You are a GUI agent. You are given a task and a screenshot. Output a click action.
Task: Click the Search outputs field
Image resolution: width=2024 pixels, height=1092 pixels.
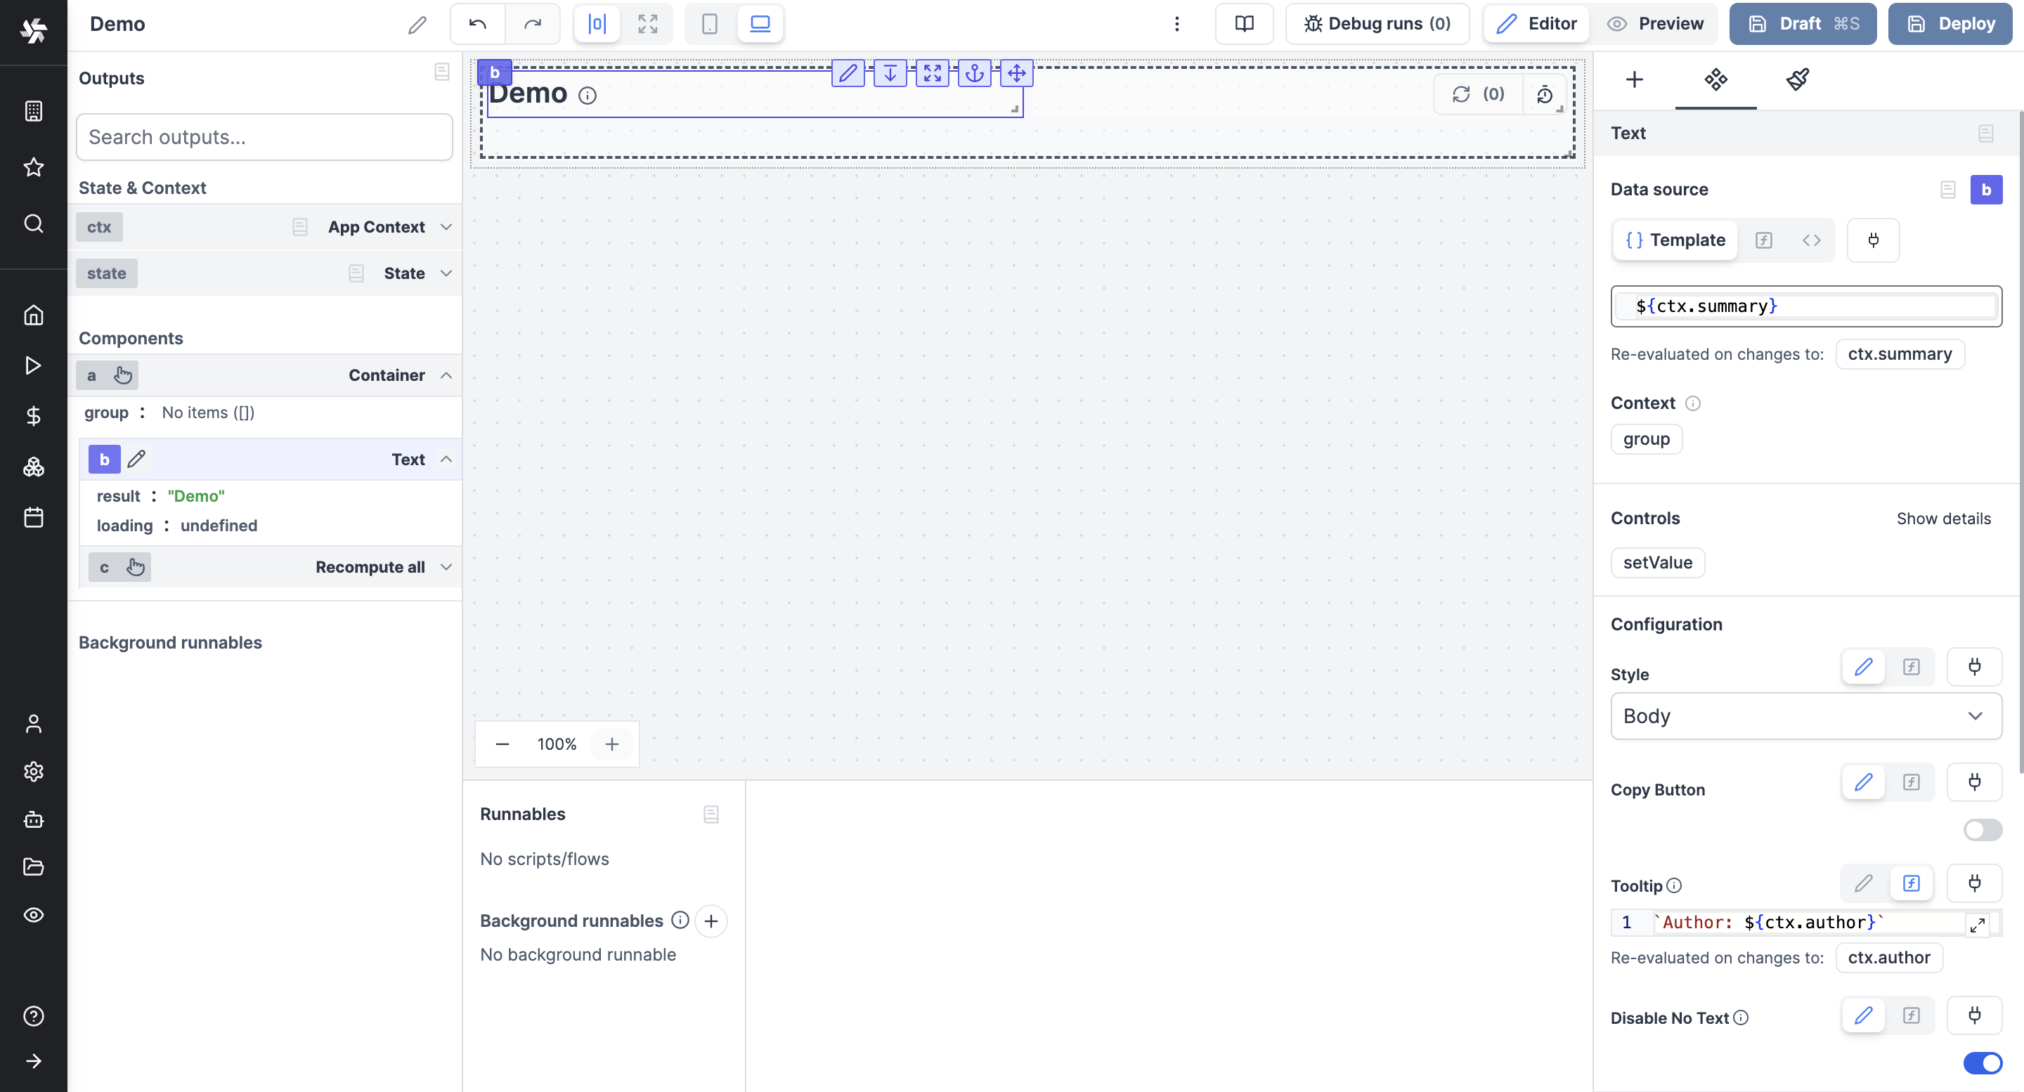(264, 138)
